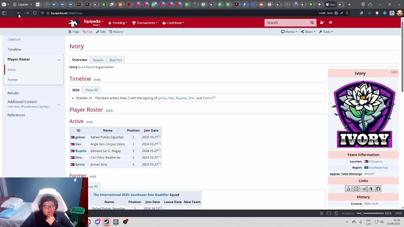Click the create account icon in header

tap(322, 23)
